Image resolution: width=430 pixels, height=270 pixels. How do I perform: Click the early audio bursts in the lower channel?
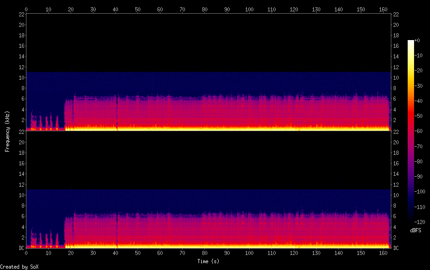(x=45, y=239)
